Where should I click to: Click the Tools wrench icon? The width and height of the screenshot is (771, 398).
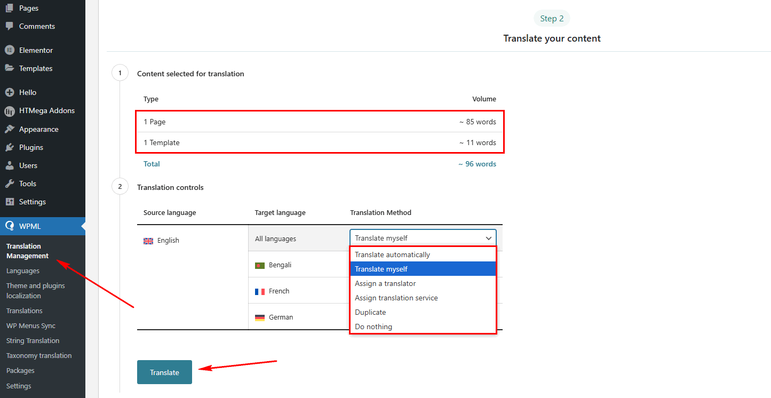click(x=9, y=184)
